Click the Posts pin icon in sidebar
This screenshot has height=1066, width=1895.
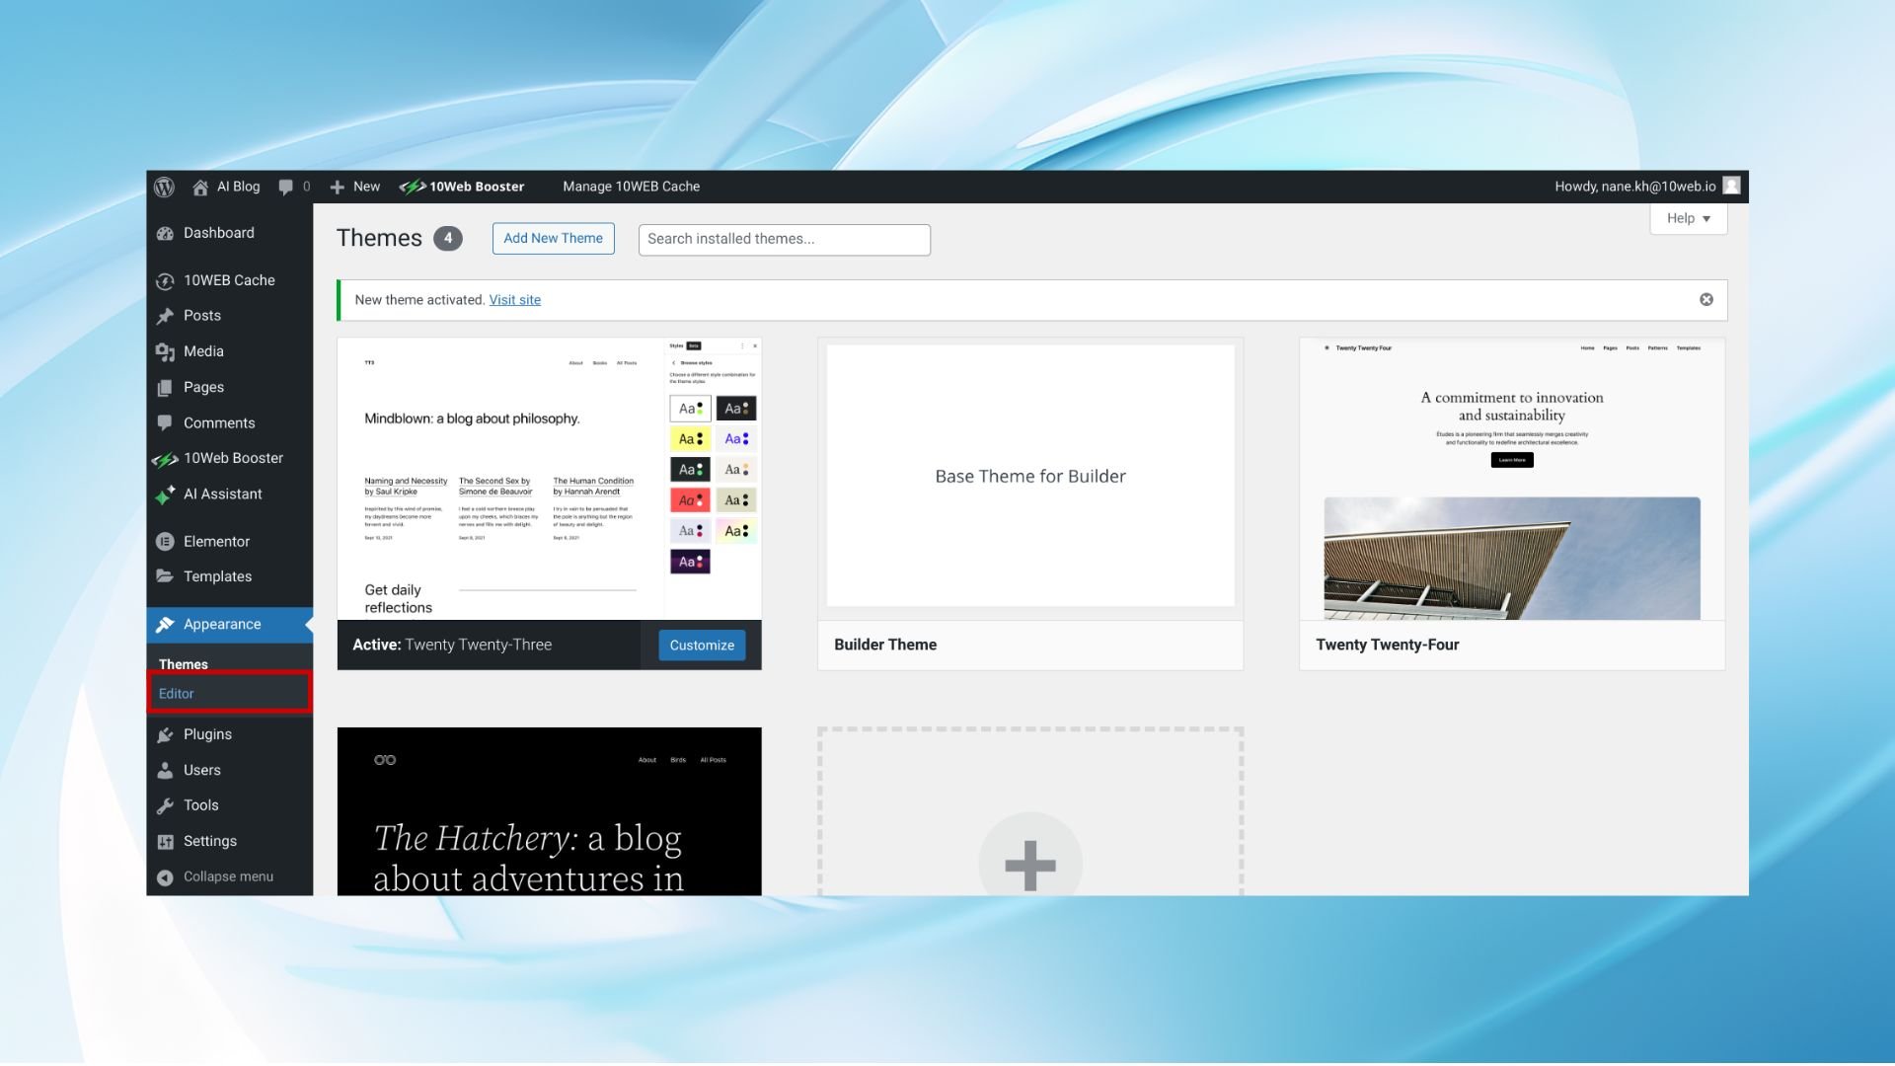pos(165,316)
